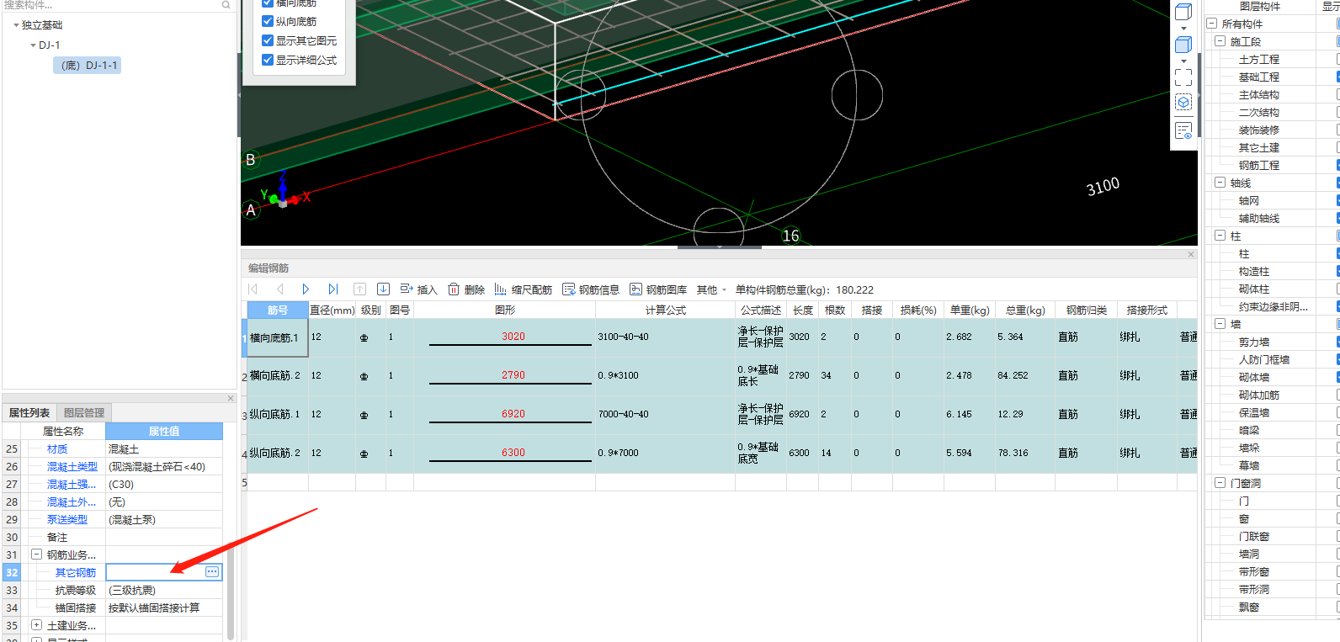Toggle 剪力墙 layer visibility checkbox
Viewport: 1340px width, 642px height.
click(x=1337, y=342)
